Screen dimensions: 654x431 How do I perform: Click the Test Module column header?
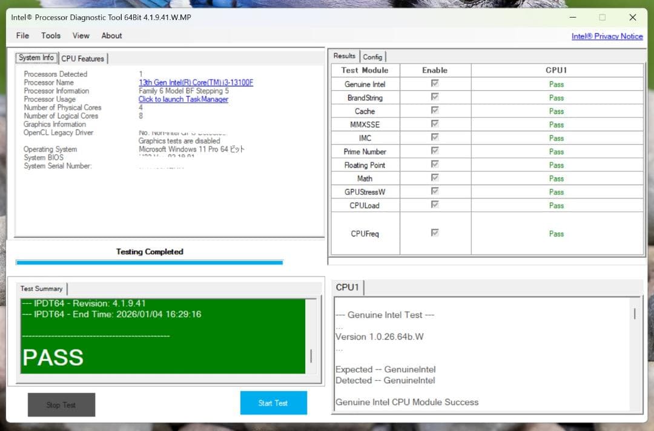click(365, 70)
